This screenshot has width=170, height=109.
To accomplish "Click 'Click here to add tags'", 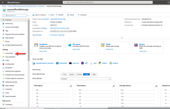I will [57, 35].
